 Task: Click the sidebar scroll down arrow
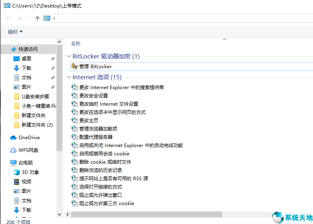click(59, 215)
